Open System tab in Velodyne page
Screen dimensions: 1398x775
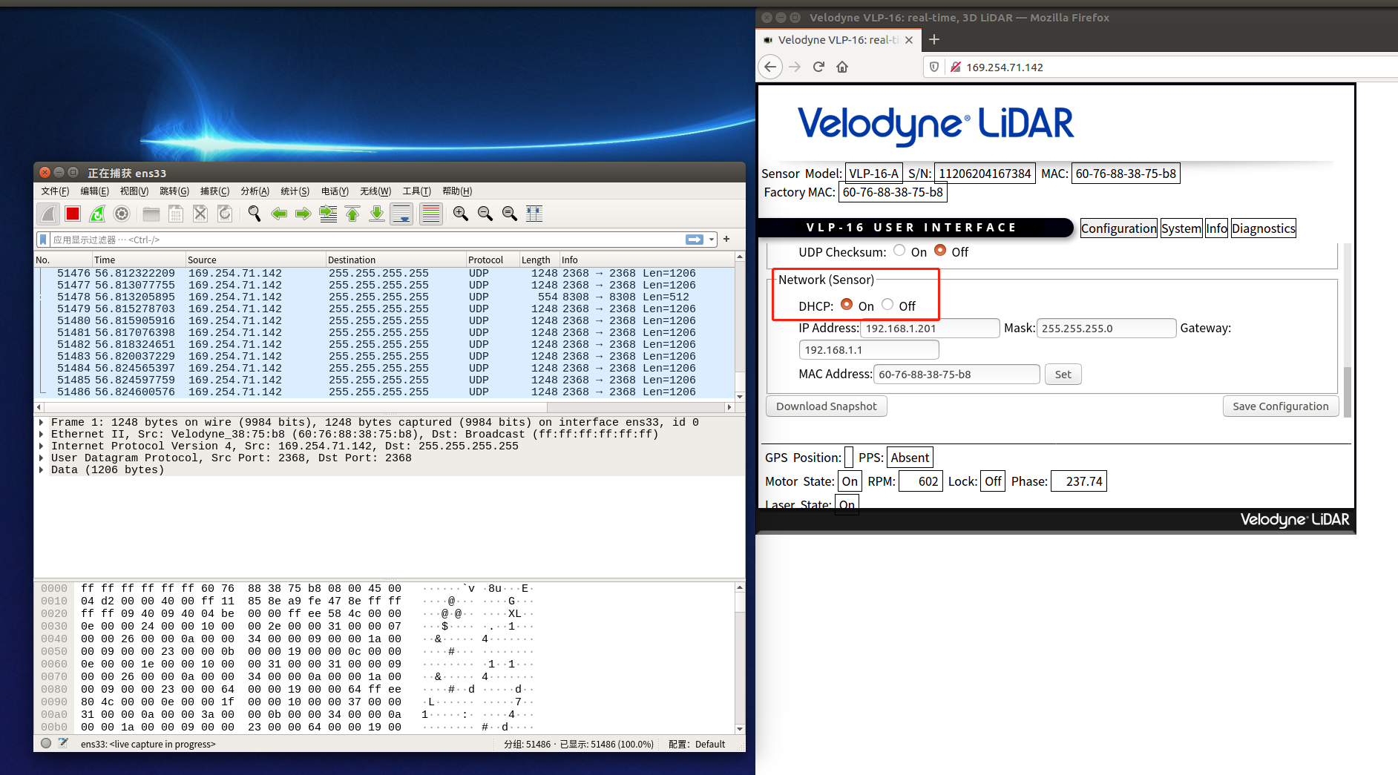pyautogui.click(x=1181, y=228)
